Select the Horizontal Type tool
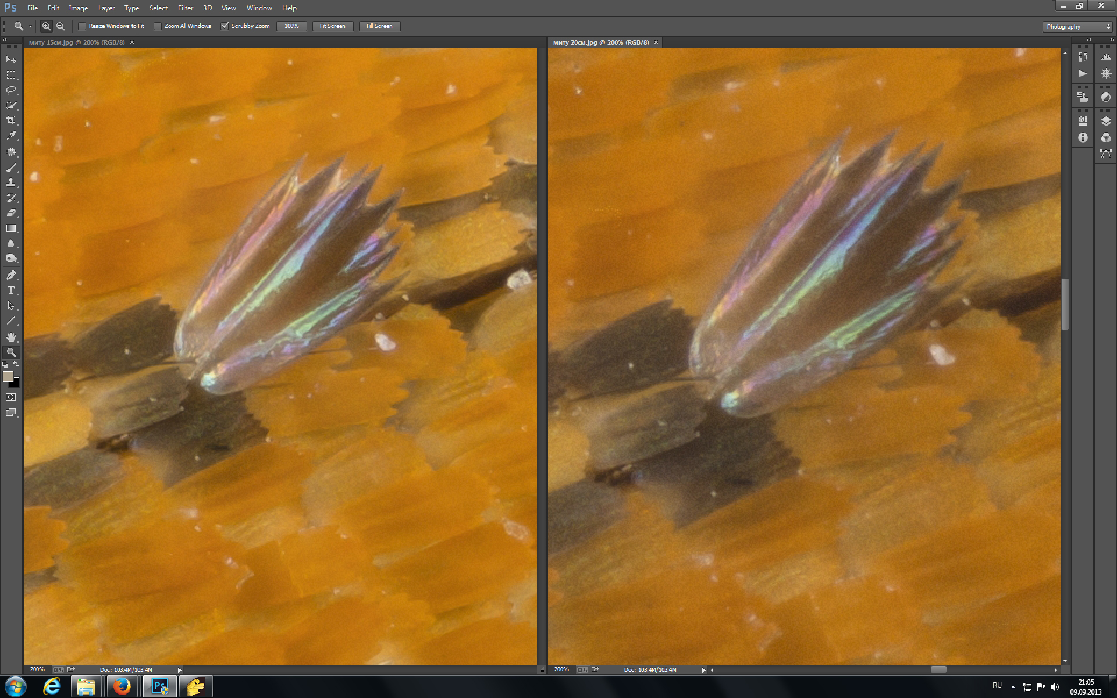Viewport: 1117px width, 698px height. tap(11, 290)
